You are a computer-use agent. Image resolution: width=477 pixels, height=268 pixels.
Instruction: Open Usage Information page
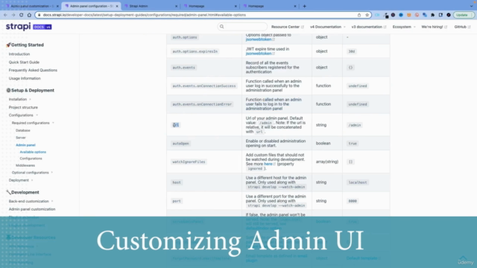(x=25, y=78)
